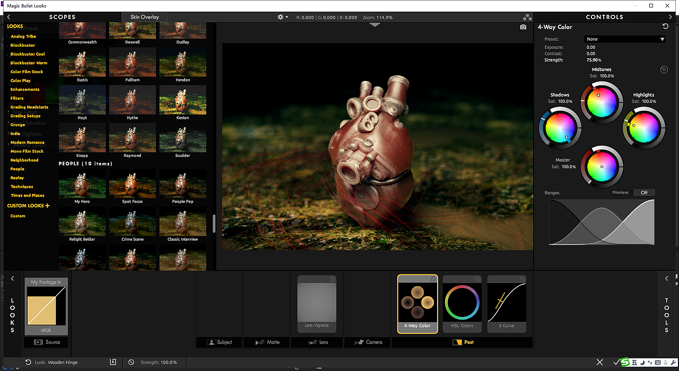
Task: Open the Blockbuster Warm looks category
Action: tap(29, 63)
